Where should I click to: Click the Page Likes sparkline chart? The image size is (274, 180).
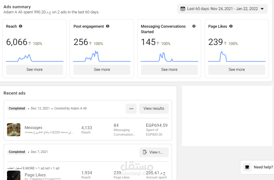point(237,56)
